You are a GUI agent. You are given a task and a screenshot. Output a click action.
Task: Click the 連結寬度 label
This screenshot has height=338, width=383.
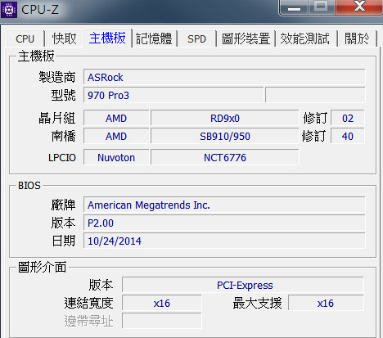[x=88, y=303]
